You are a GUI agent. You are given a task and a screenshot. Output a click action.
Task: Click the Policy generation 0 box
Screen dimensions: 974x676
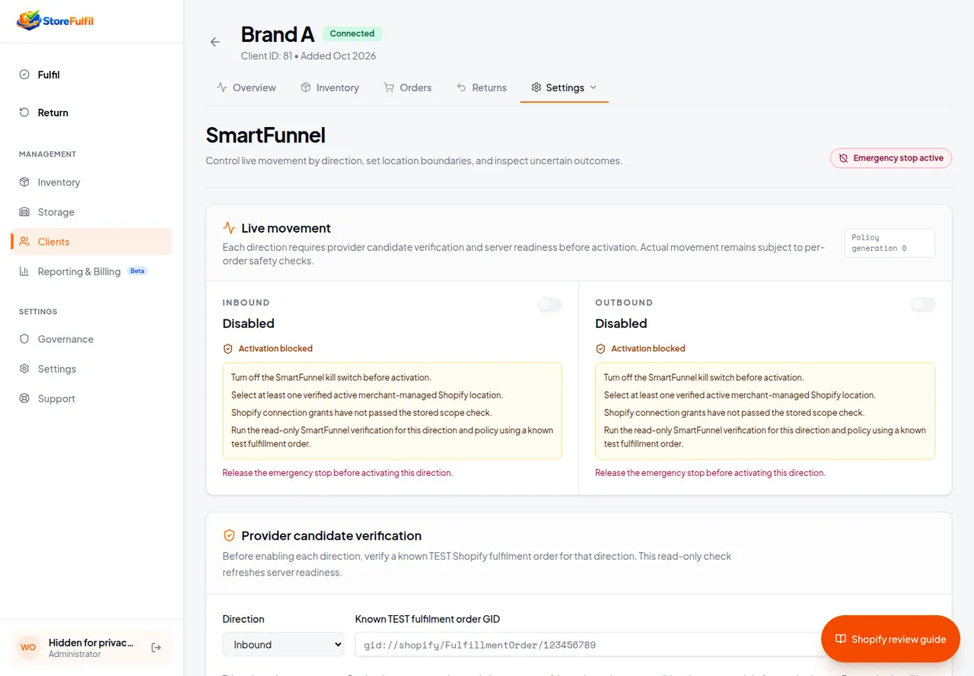pos(890,243)
